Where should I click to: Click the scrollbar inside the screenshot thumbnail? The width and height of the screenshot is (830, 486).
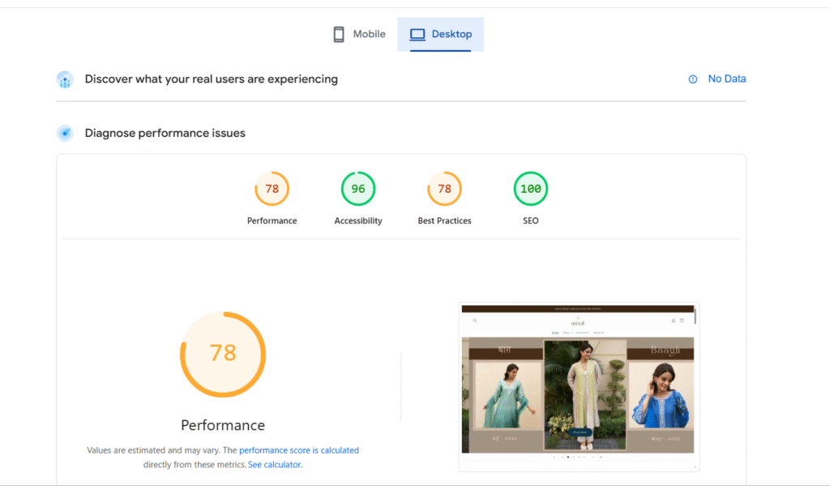(695, 316)
